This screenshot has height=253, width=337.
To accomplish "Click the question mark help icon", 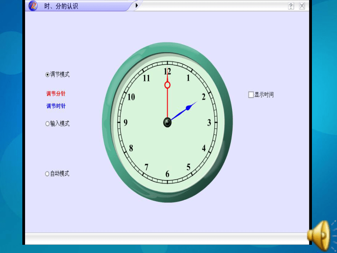I will pos(291,6).
